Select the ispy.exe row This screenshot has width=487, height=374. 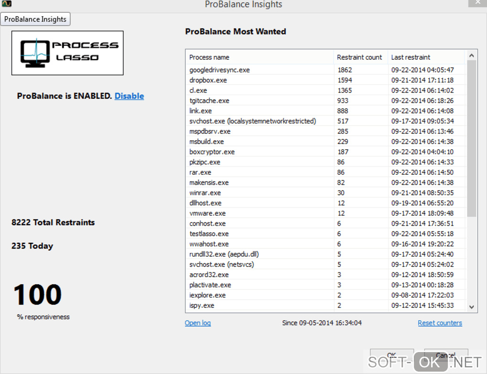[x=326, y=305]
